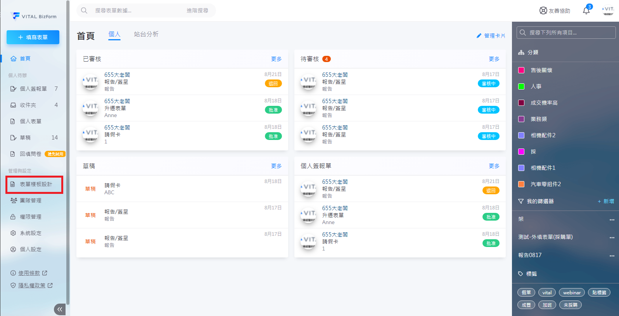This screenshot has height=316, width=619.
Task: Toggle the 售後關懷 category checkbox
Action: (x=521, y=70)
